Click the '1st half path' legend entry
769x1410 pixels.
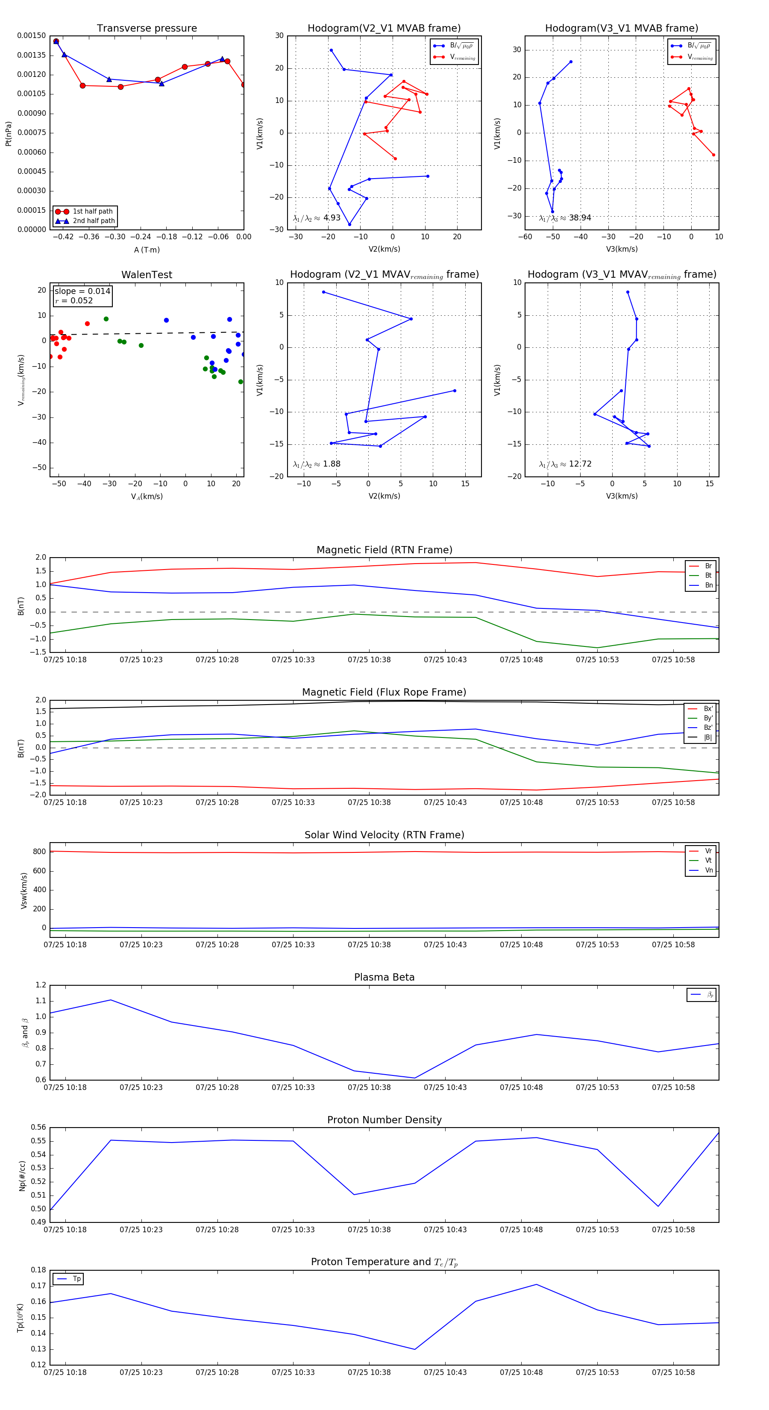coord(85,211)
